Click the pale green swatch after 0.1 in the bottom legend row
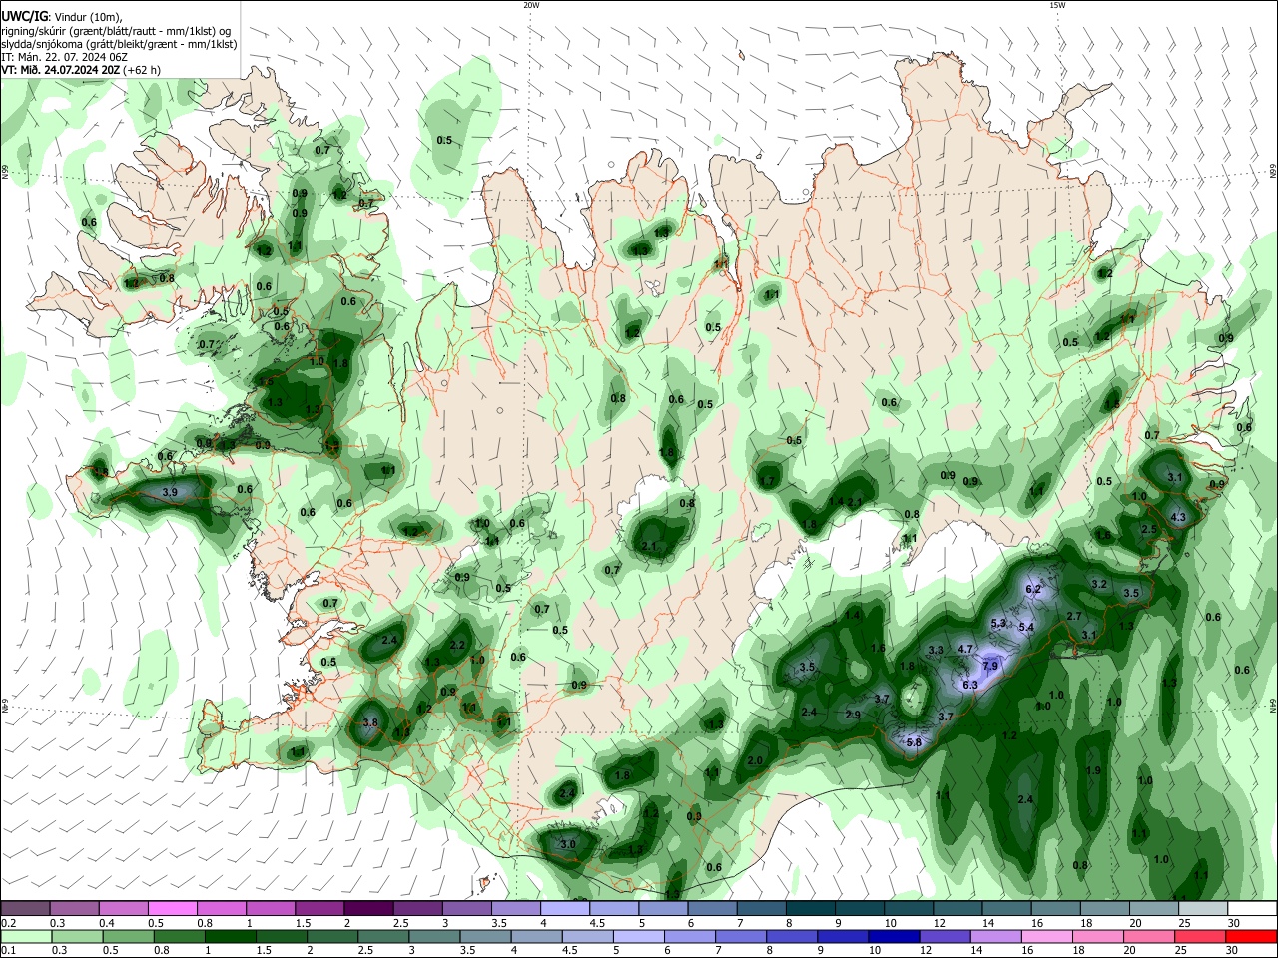 pos(26,937)
